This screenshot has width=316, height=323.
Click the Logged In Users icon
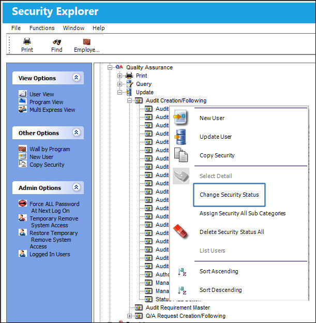click(x=22, y=253)
